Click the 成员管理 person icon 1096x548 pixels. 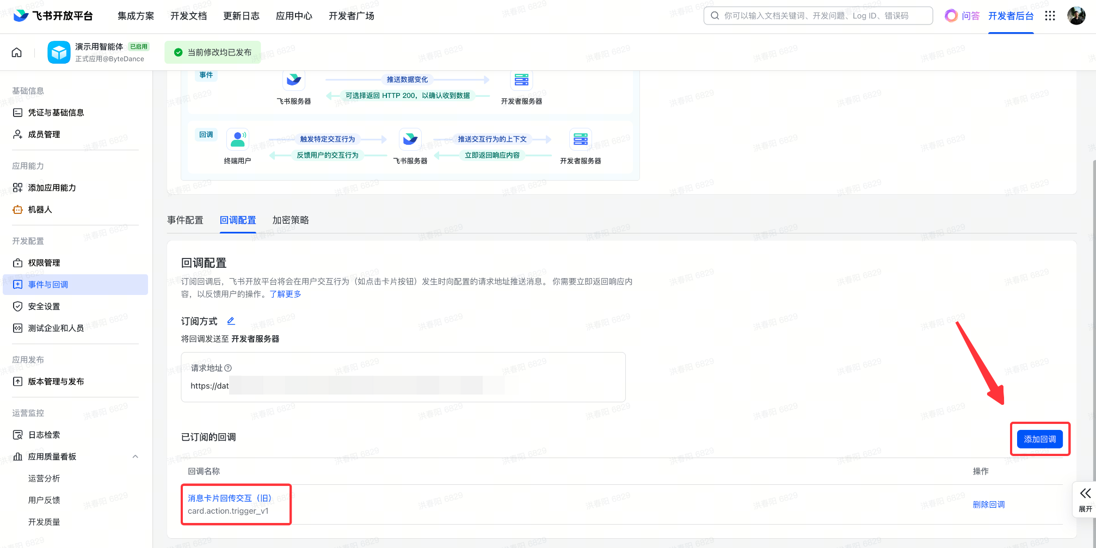coord(18,134)
